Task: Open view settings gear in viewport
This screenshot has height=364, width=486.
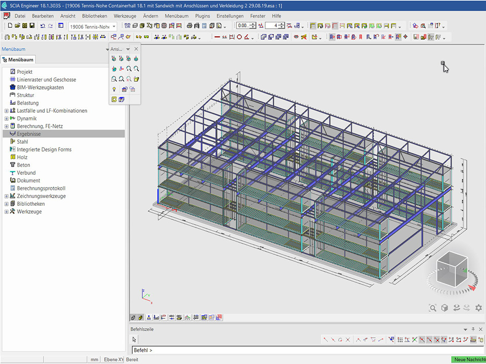Action: click(x=478, y=307)
